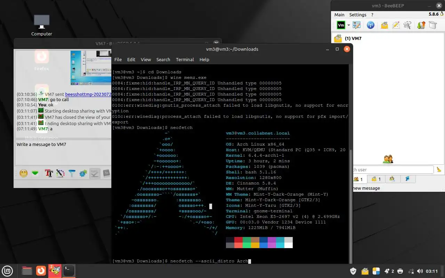Open the View menu in the terminal
Image resolution: width=445 pixels, height=278 pixels.
[146, 59]
